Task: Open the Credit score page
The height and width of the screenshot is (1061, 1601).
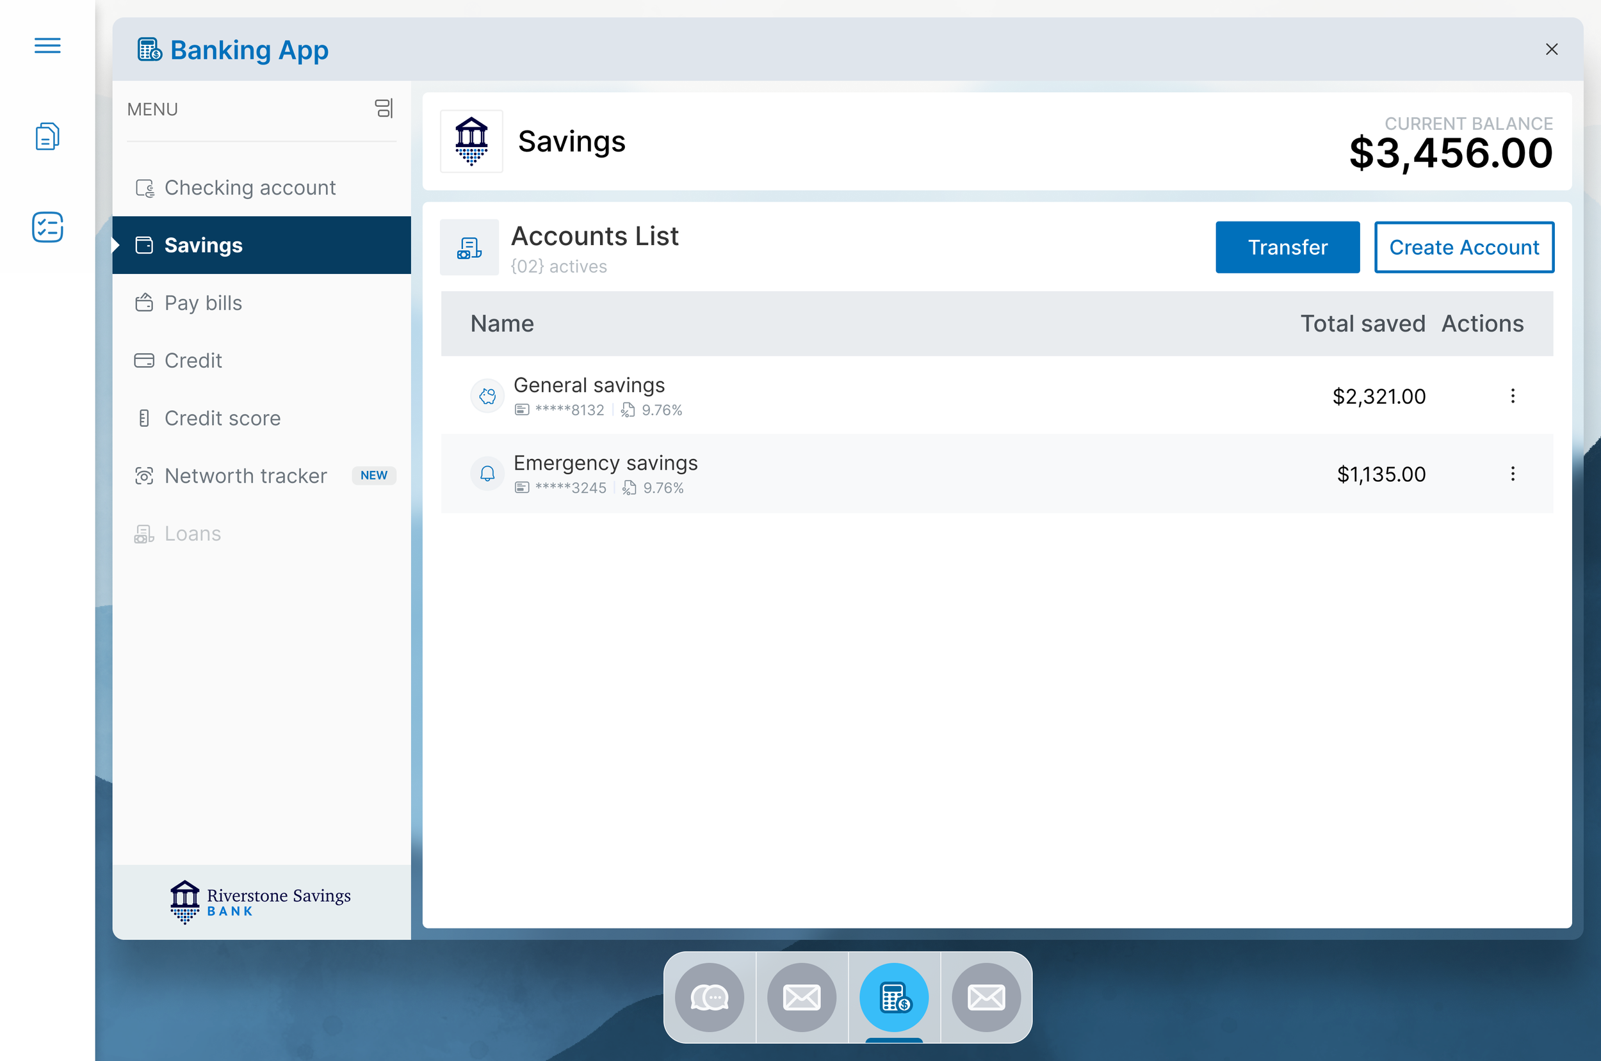Action: pyautogui.click(x=222, y=418)
